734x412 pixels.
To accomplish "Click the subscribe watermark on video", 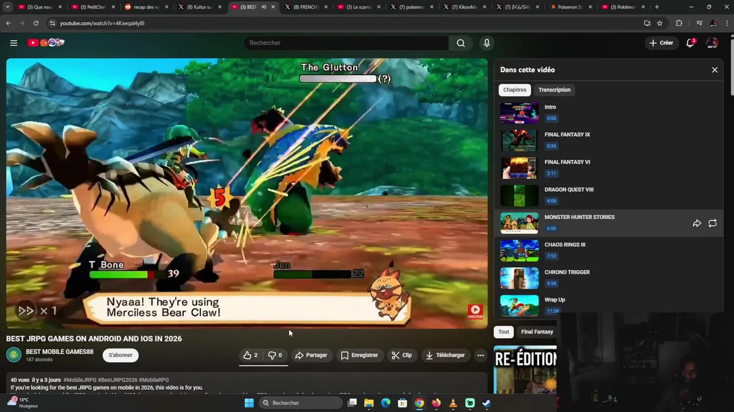I will pyautogui.click(x=475, y=311).
